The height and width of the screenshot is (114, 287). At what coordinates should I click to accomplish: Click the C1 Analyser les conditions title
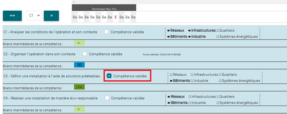(x=50, y=32)
